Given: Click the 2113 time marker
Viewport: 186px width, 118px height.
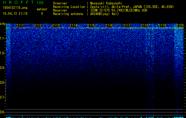Looking at the screenshot, I should (56, 25).
